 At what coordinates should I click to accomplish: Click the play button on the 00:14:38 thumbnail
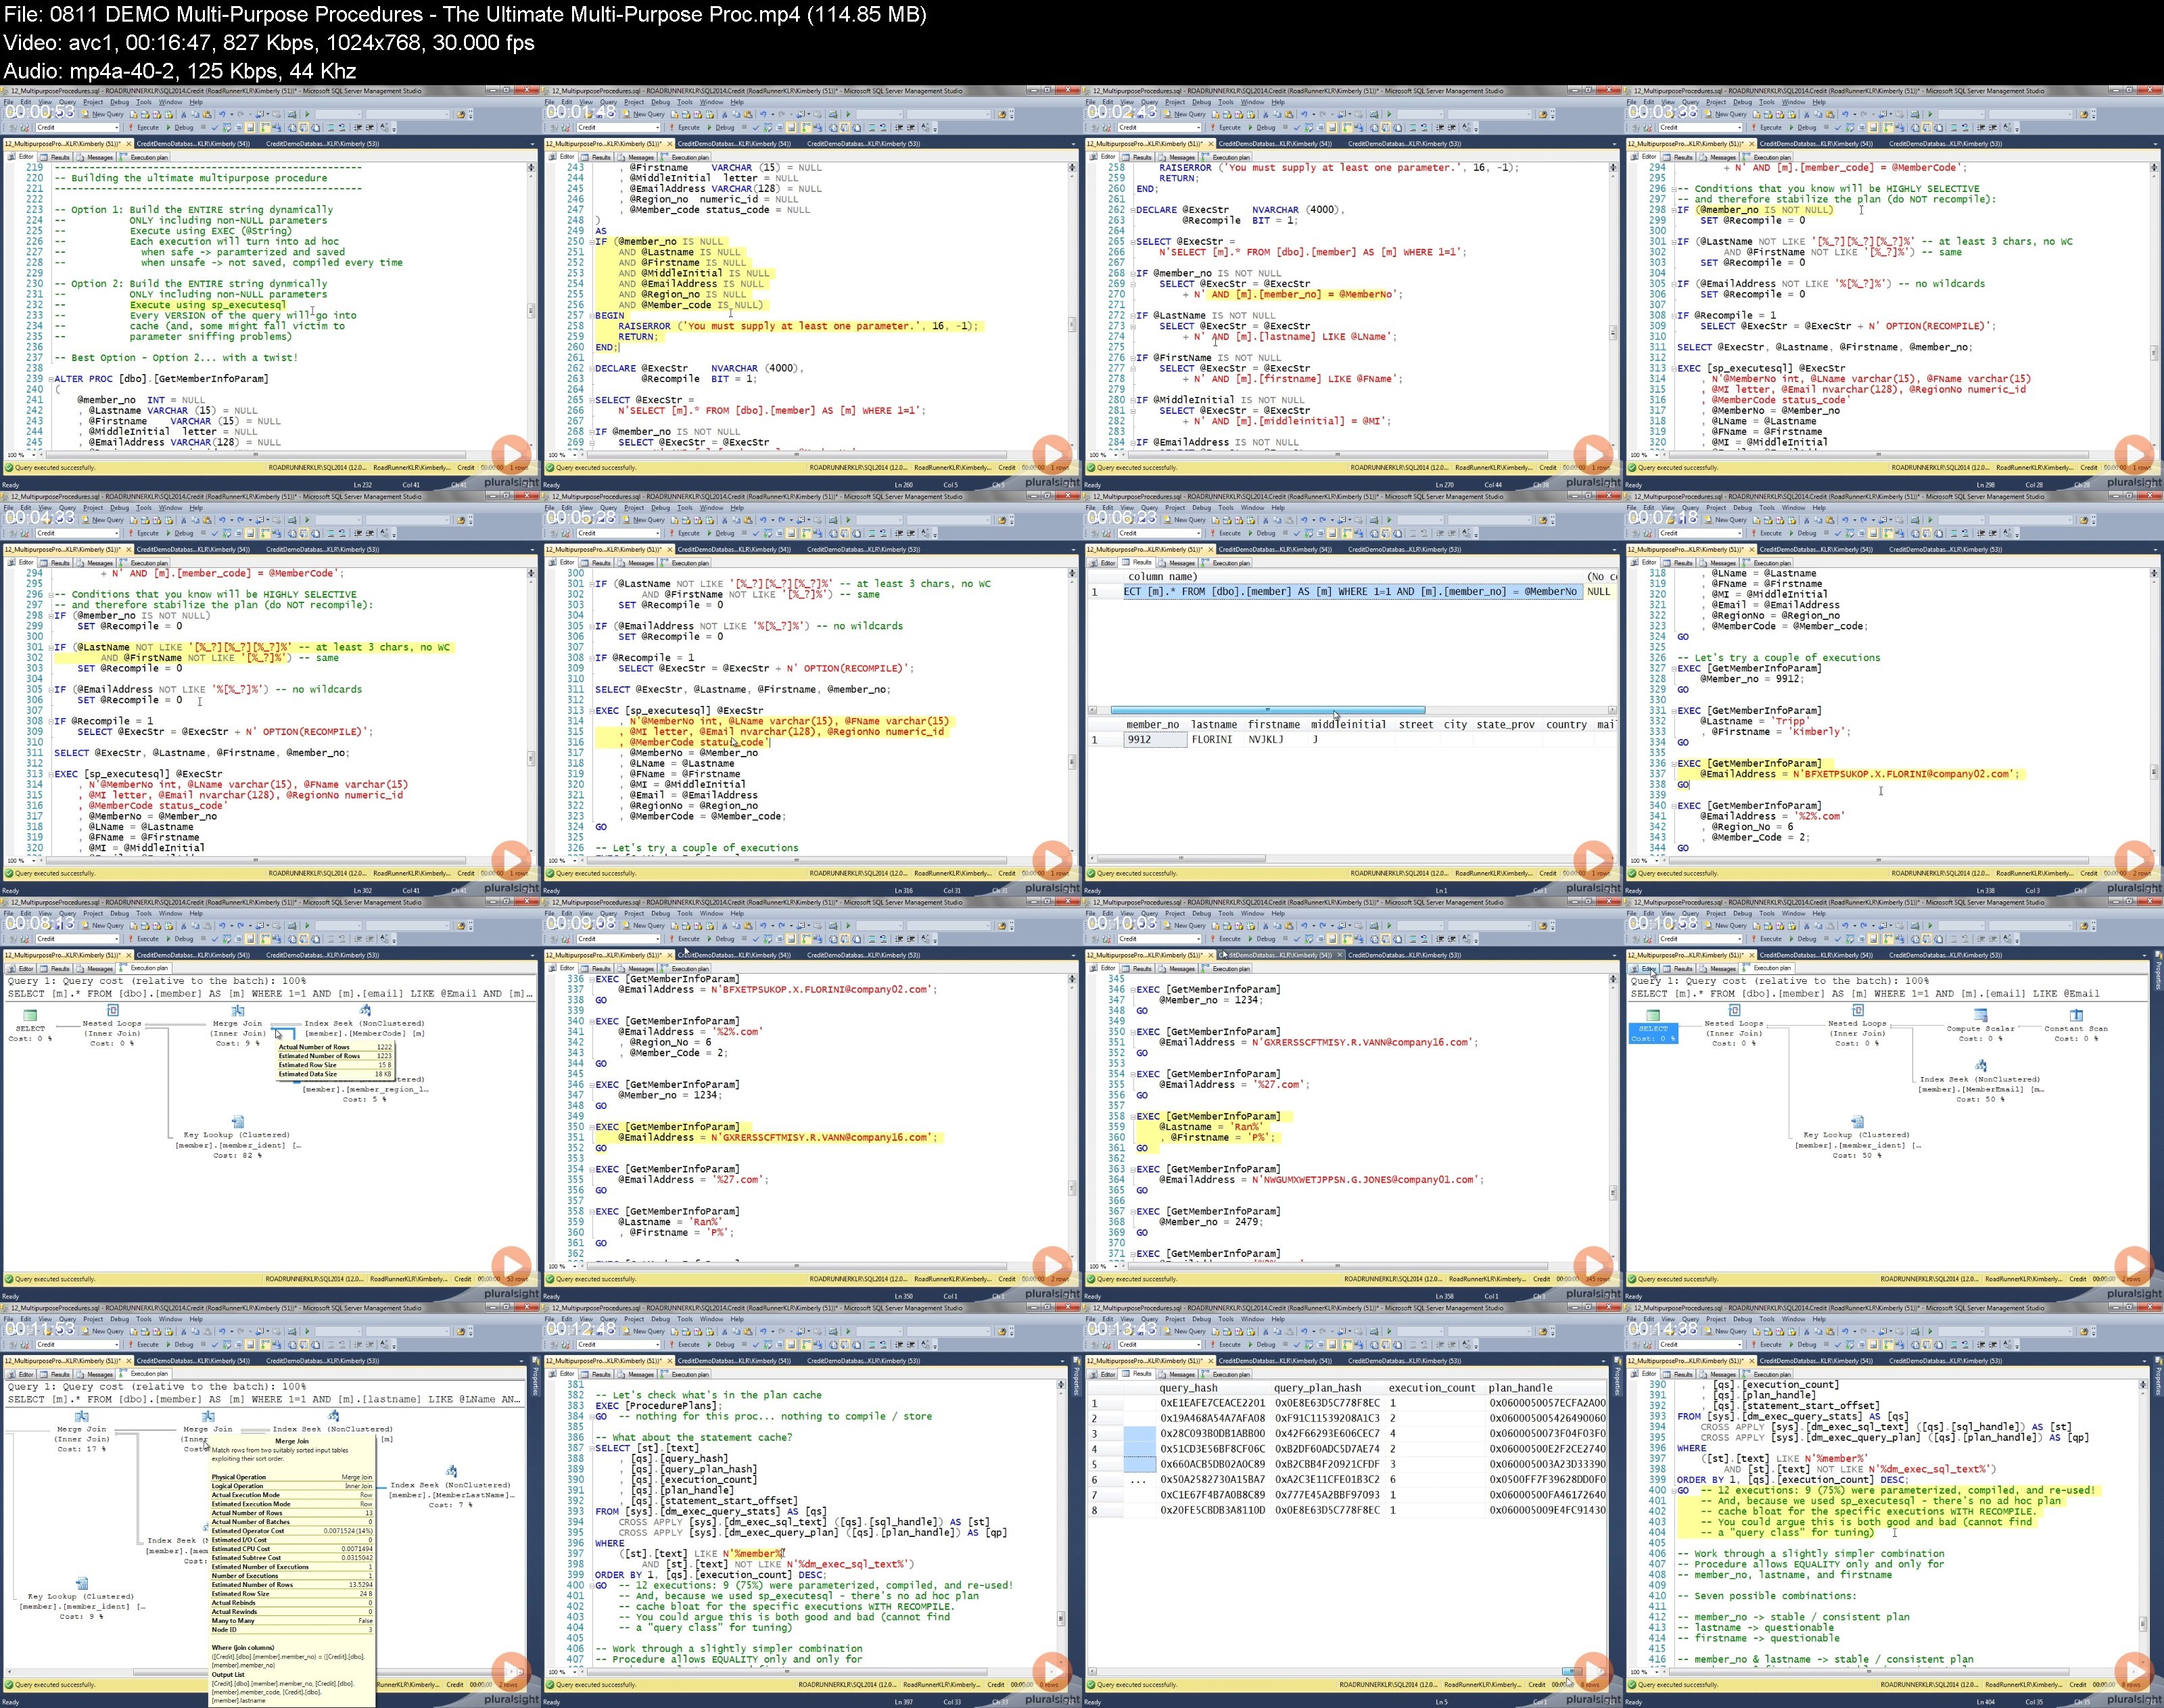[x=2134, y=1671]
